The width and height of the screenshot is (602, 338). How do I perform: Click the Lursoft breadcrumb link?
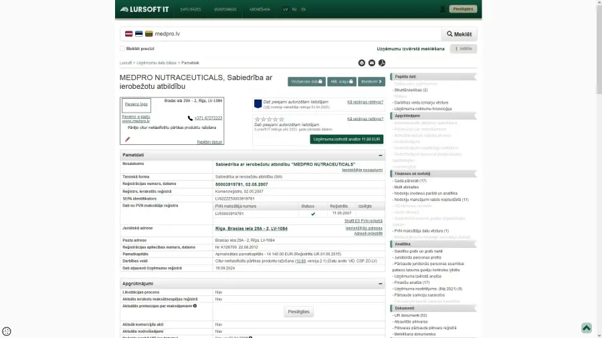(126, 63)
